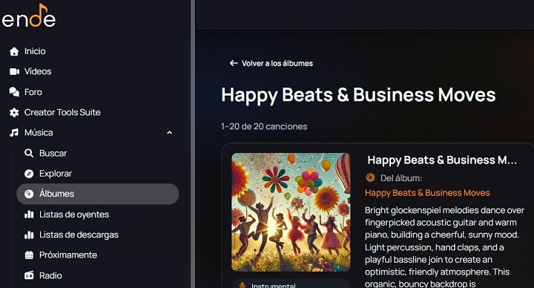
Task: Open the song title Happy Beats & Business M...
Action: pyautogui.click(x=442, y=160)
